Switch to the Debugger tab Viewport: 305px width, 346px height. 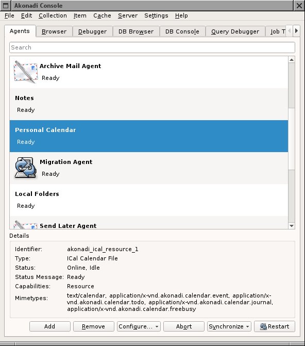pos(92,31)
